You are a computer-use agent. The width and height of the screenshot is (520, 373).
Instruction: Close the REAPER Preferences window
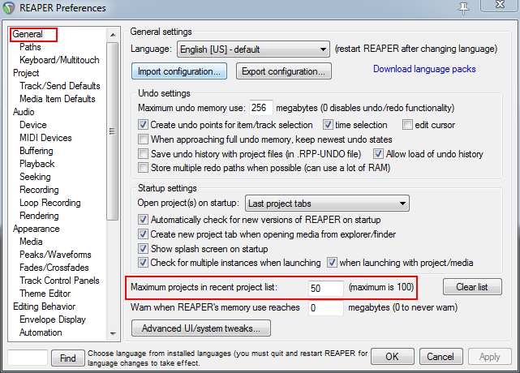[501, 8]
